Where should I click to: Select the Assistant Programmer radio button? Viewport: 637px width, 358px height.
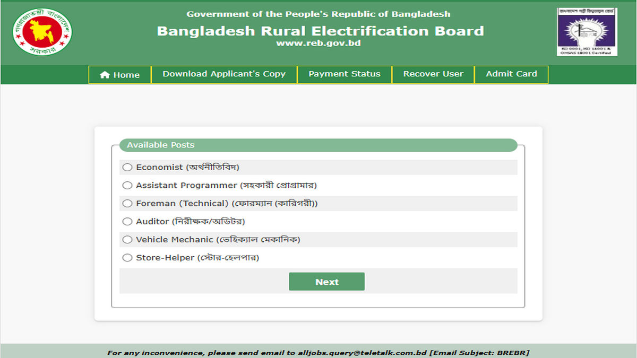(x=127, y=185)
